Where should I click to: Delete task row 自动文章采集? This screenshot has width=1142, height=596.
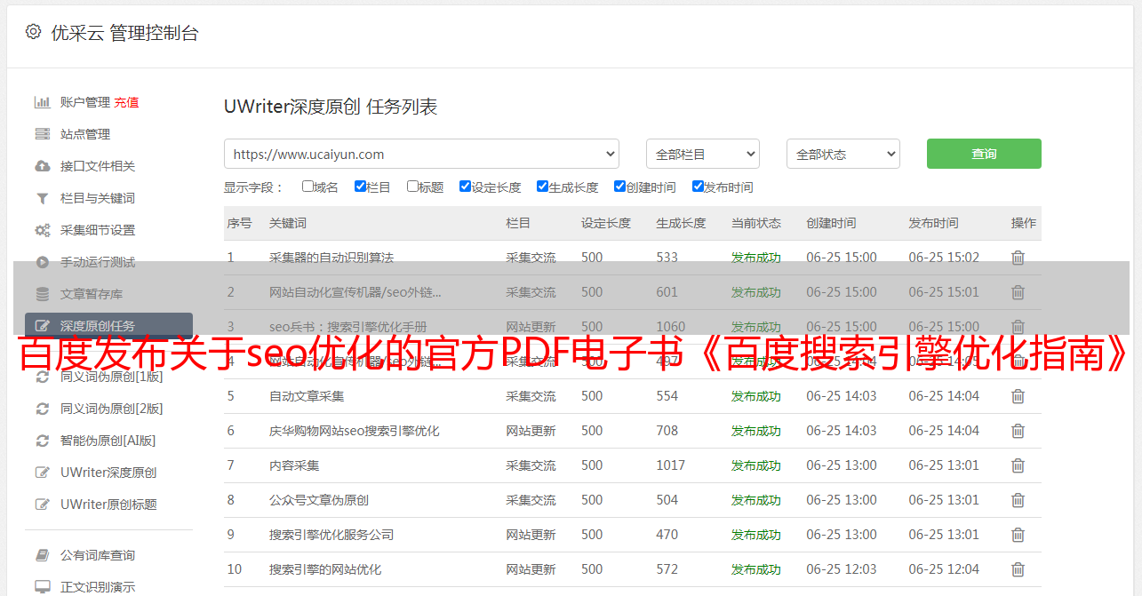pyautogui.click(x=1018, y=396)
